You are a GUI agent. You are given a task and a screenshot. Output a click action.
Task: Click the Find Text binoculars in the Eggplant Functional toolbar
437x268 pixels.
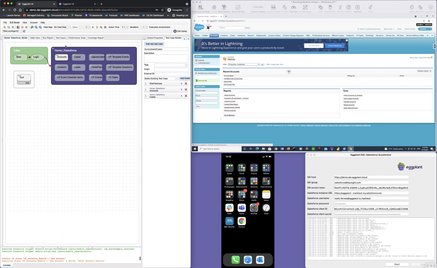point(293,9)
